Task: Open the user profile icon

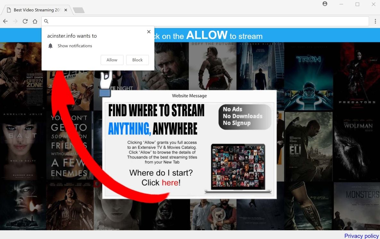Action: (325, 4)
